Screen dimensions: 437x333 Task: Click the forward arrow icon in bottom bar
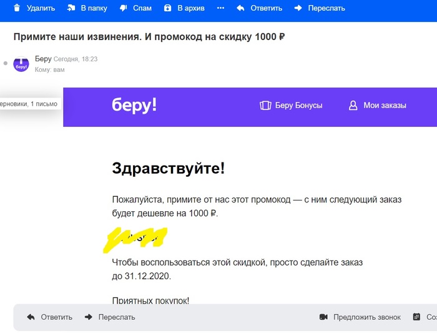pos(89,317)
